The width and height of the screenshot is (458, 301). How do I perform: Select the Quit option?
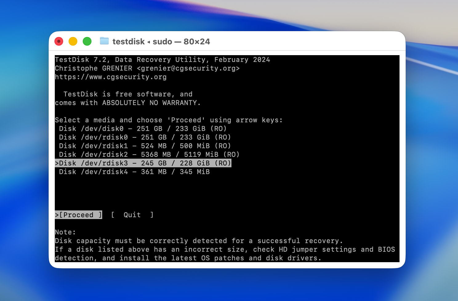(x=132, y=215)
